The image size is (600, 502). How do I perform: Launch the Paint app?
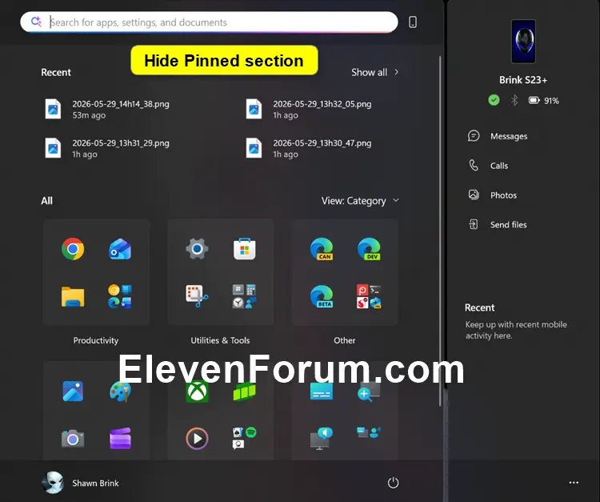[x=120, y=391]
